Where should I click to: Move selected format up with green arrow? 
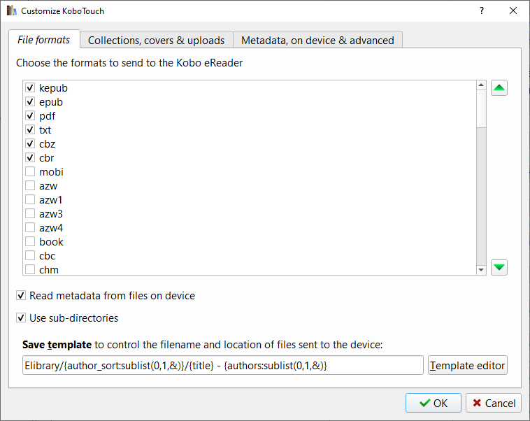(499, 88)
